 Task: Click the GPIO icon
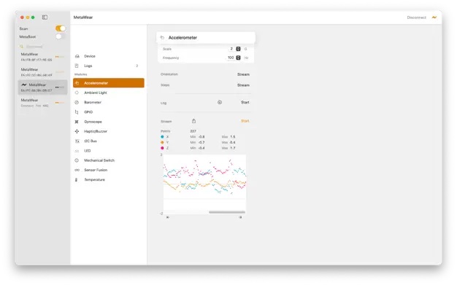point(77,112)
